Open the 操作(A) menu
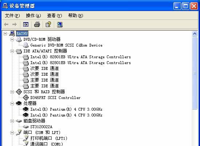 click(x=33, y=16)
